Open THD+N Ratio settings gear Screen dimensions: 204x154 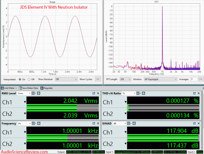point(143,93)
